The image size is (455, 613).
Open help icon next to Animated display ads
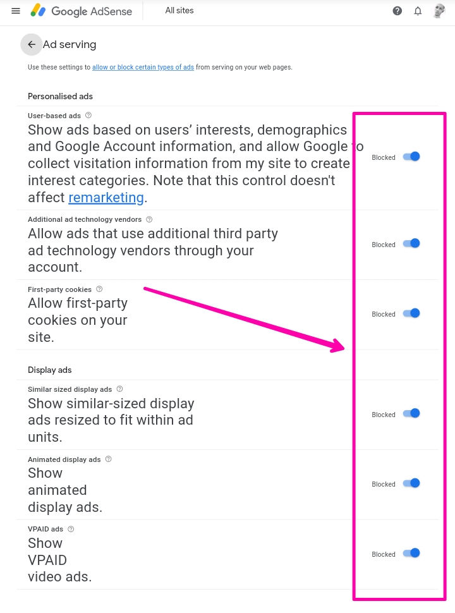[109, 459]
